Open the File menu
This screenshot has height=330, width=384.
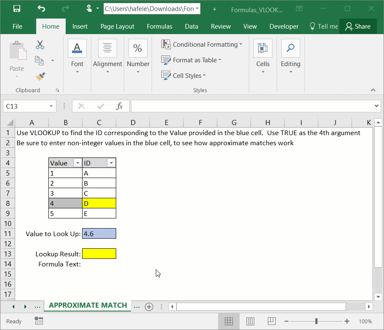(17, 27)
